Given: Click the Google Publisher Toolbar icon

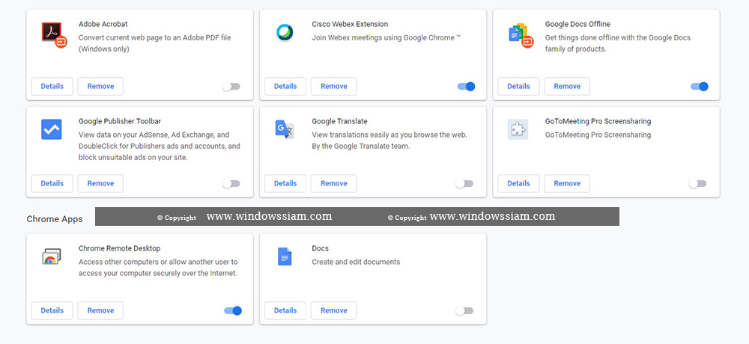Looking at the screenshot, I should tap(52, 129).
